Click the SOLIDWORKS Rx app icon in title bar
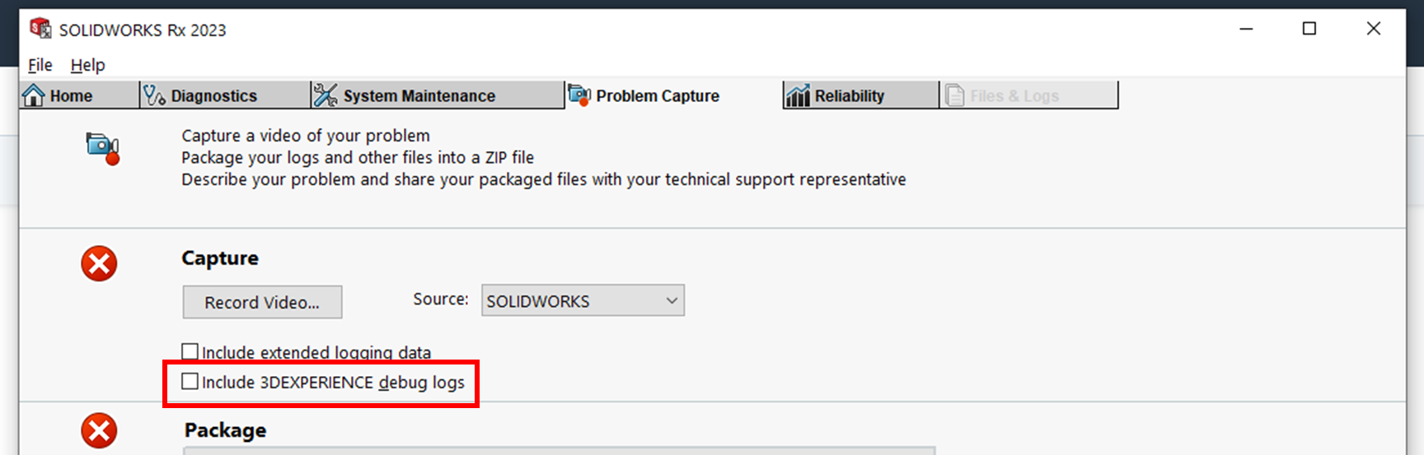Viewport: 1424px width, 455px height. click(40, 29)
